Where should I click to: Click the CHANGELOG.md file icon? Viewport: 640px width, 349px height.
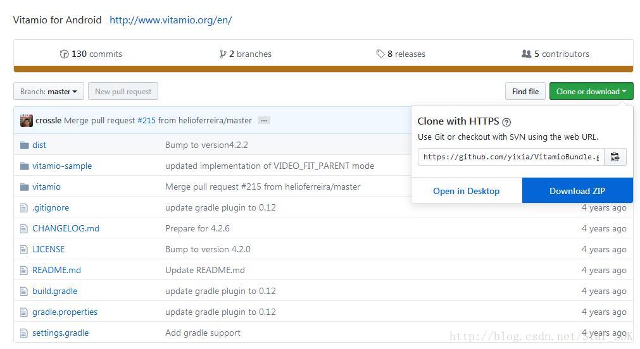[24, 229]
